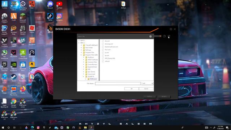Open the Minecraft Launcher shortcut

[x=23, y=18]
